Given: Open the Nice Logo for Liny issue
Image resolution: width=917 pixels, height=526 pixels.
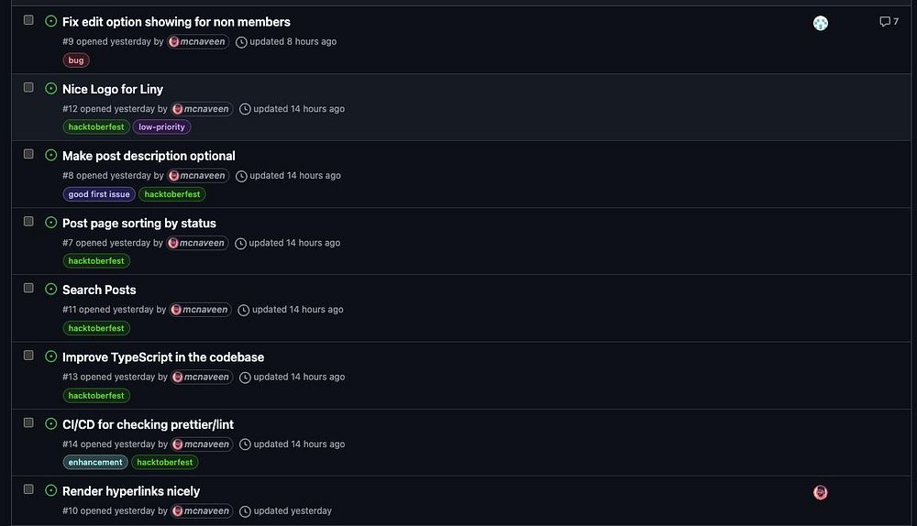Looking at the screenshot, I should [113, 89].
